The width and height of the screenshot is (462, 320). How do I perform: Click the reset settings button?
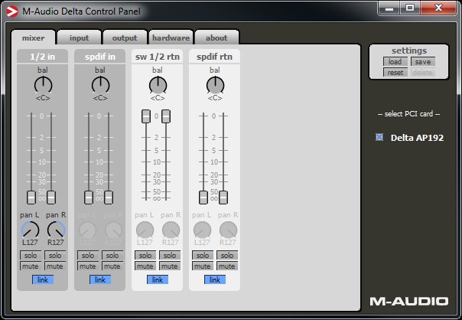click(x=395, y=72)
